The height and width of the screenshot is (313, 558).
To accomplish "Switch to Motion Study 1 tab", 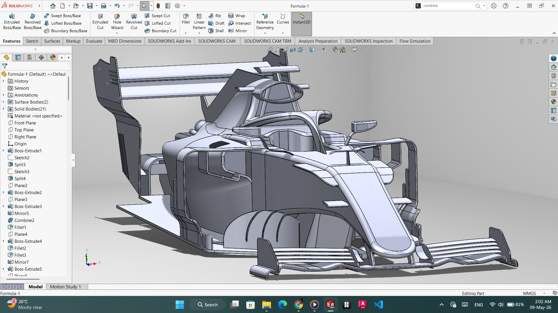I will [65, 287].
